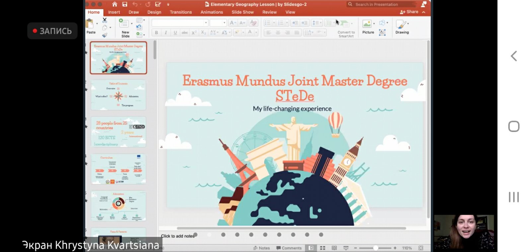Screen dimensions: 531x252
Task: Clear all formatting icon
Action: point(253,23)
